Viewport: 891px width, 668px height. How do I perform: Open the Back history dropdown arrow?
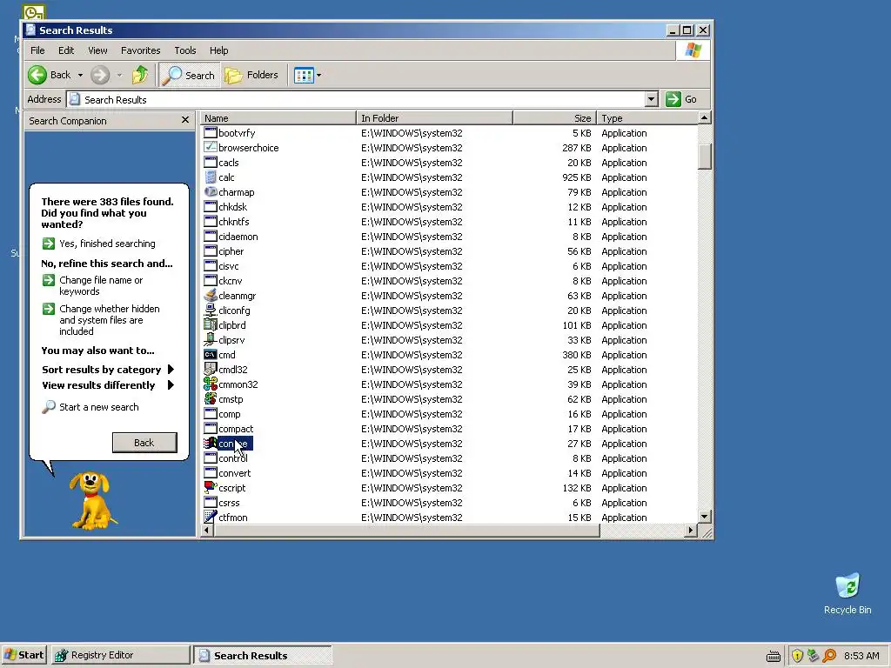(80, 75)
